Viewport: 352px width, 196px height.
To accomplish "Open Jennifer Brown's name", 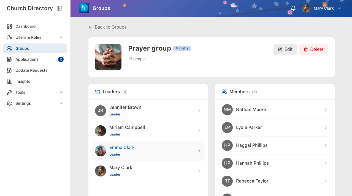I will 125,107.
